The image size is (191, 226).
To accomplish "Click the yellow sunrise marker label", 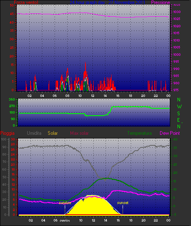I will pos(65,203).
